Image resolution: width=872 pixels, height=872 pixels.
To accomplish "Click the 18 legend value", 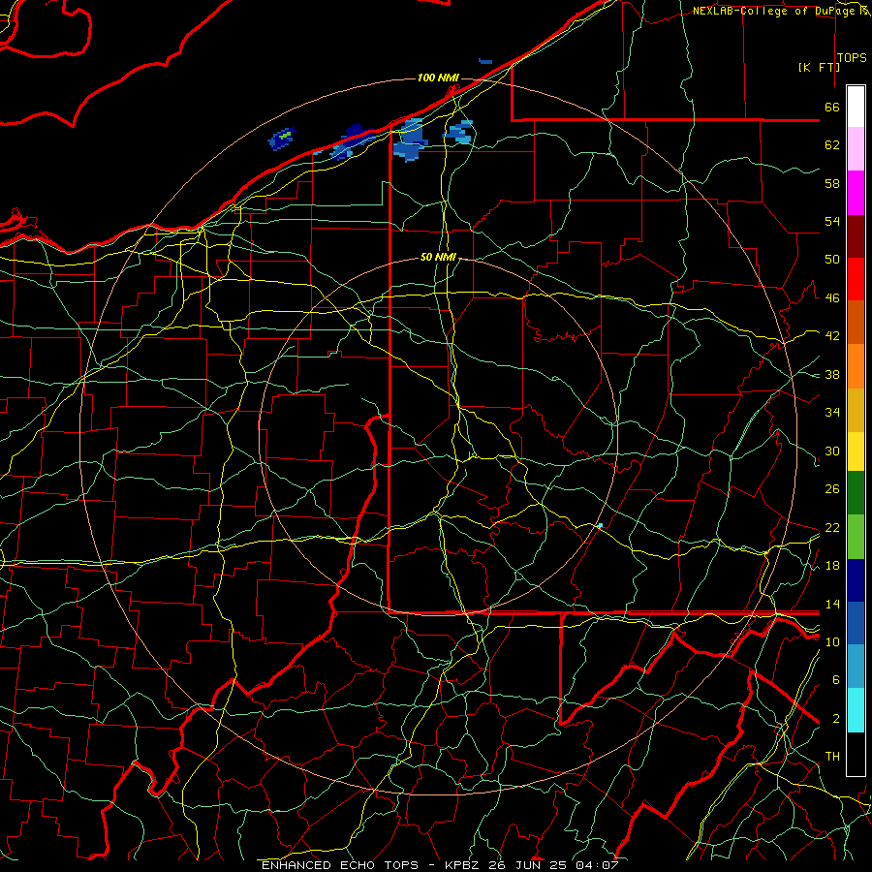I will tap(832, 566).
